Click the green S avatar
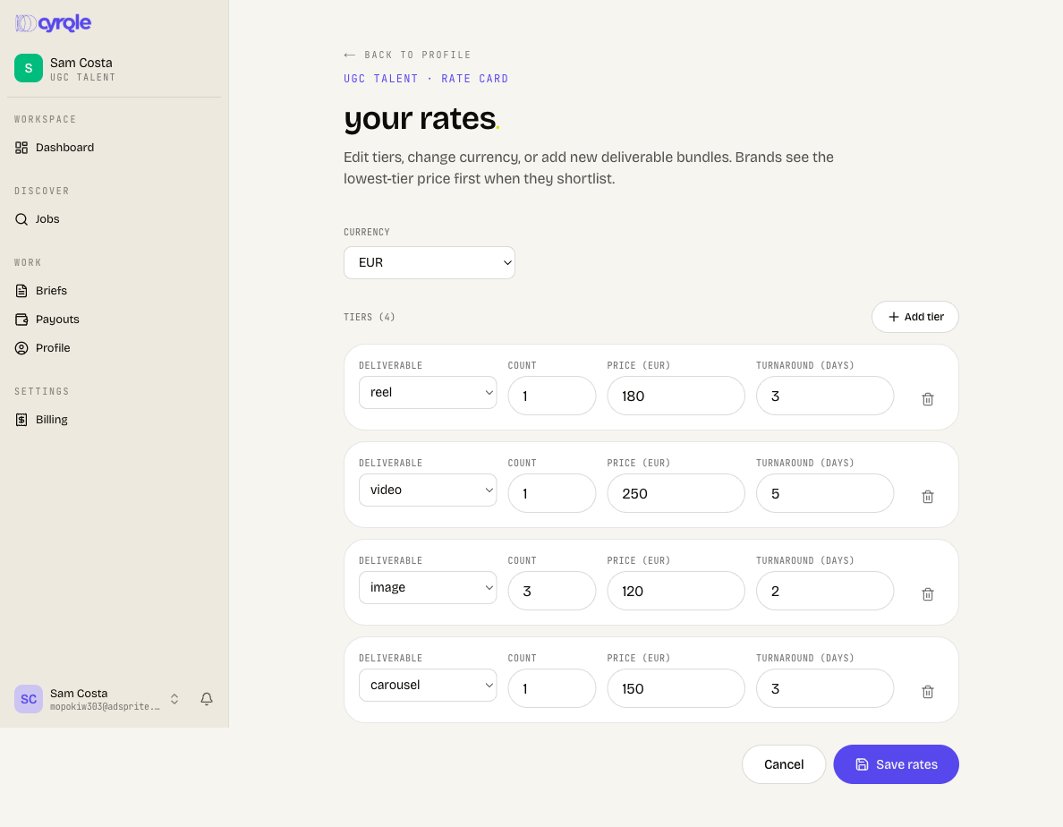The height and width of the screenshot is (827, 1063). pos(29,68)
